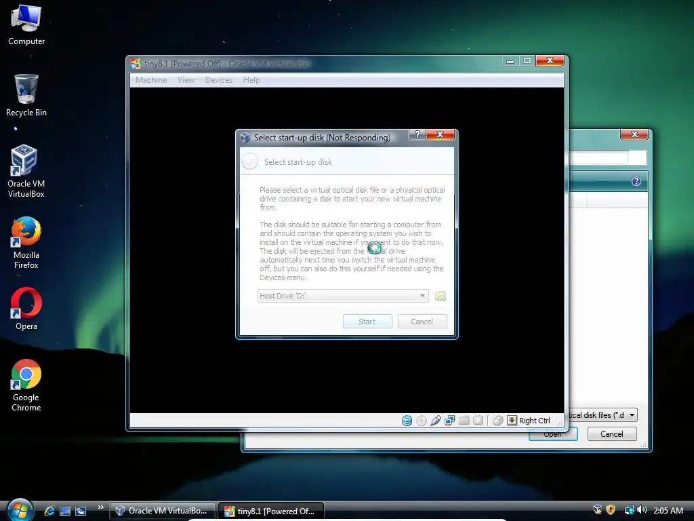Open the Help menu
The height and width of the screenshot is (521, 694).
point(251,80)
